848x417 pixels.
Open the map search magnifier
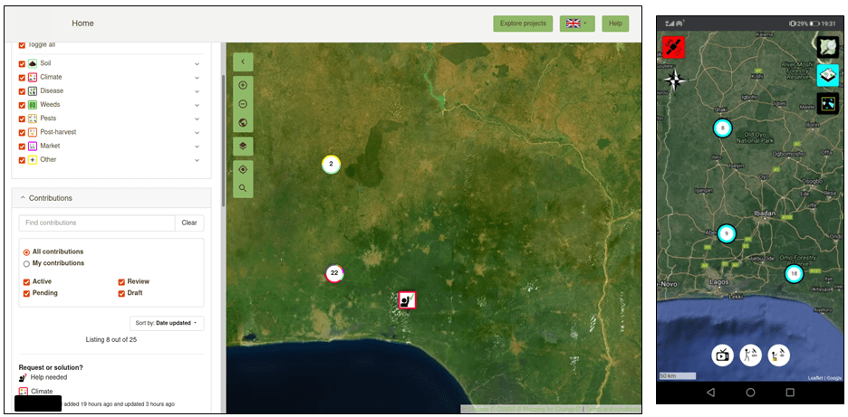pyautogui.click(x=243, y=188)
